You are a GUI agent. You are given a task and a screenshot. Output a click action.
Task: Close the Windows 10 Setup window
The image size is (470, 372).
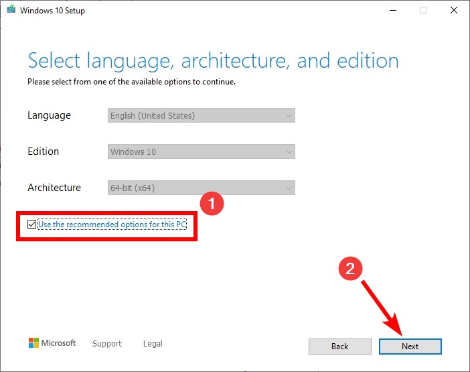tap(454, 10)
